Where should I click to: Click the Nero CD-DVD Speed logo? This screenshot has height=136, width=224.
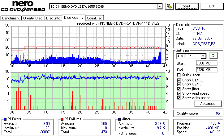(x=23, y=6)
